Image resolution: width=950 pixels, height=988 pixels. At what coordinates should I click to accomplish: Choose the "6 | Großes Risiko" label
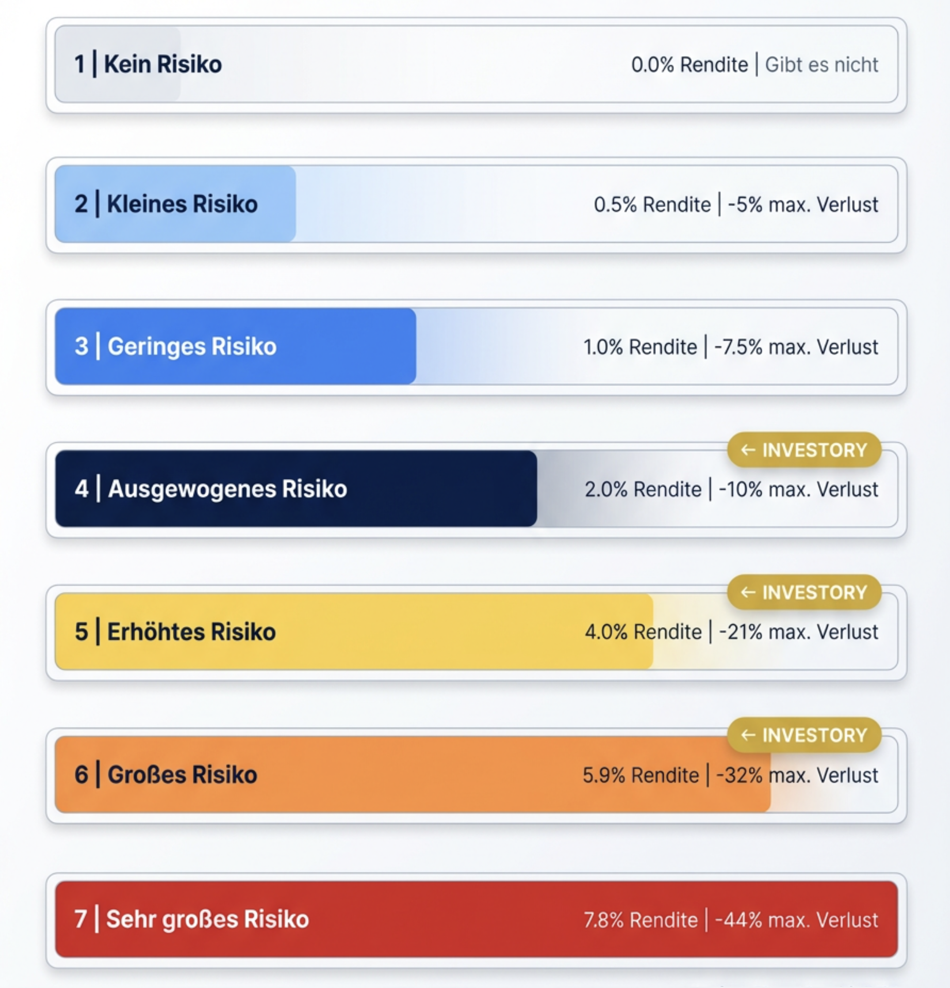tap(166, 775)
